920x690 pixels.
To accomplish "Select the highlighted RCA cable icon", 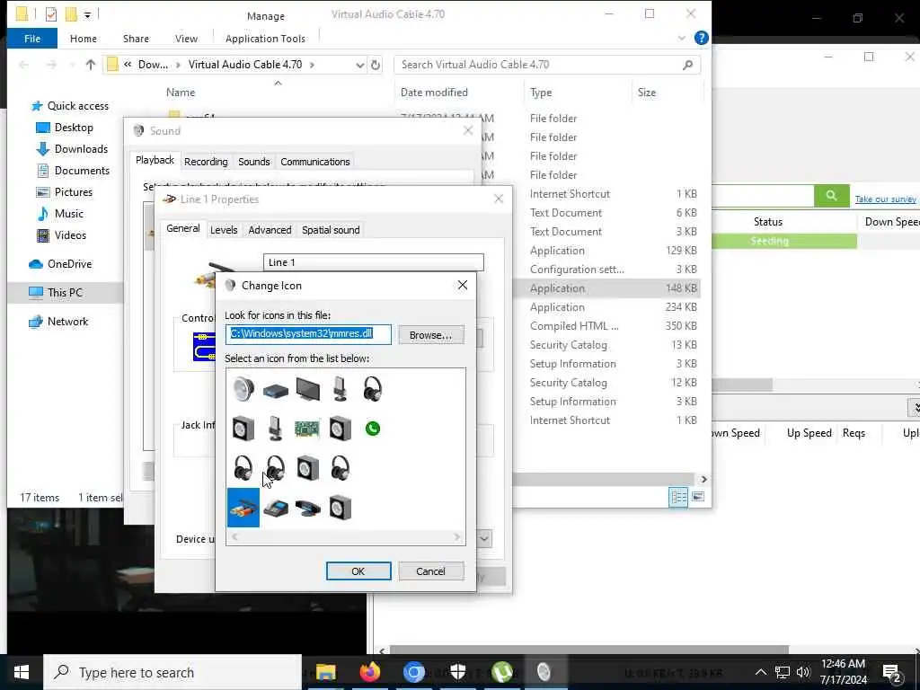I will pos(243,508).
